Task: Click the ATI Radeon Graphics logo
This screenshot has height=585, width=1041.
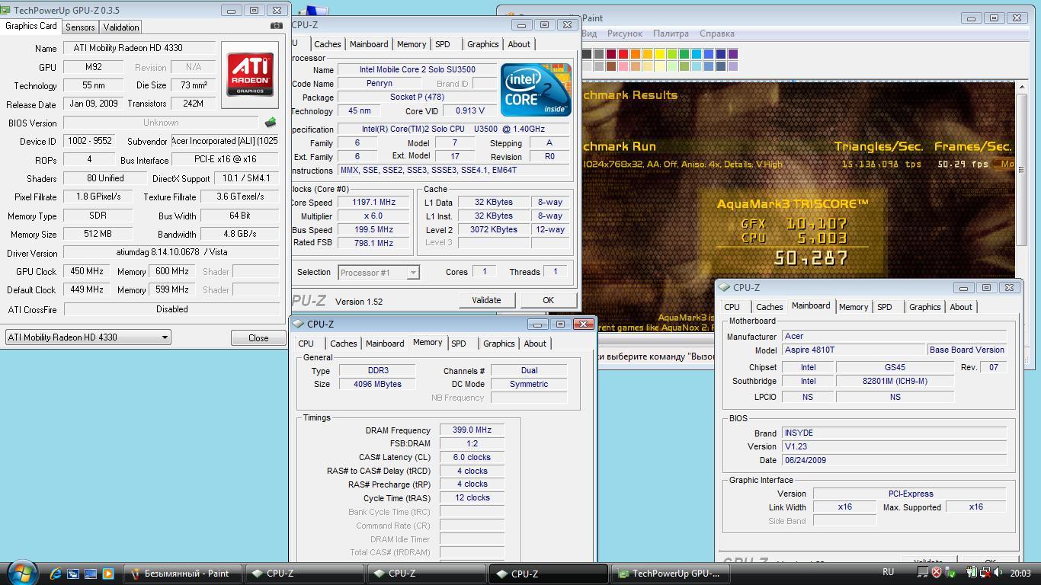Action: point(250,75)
